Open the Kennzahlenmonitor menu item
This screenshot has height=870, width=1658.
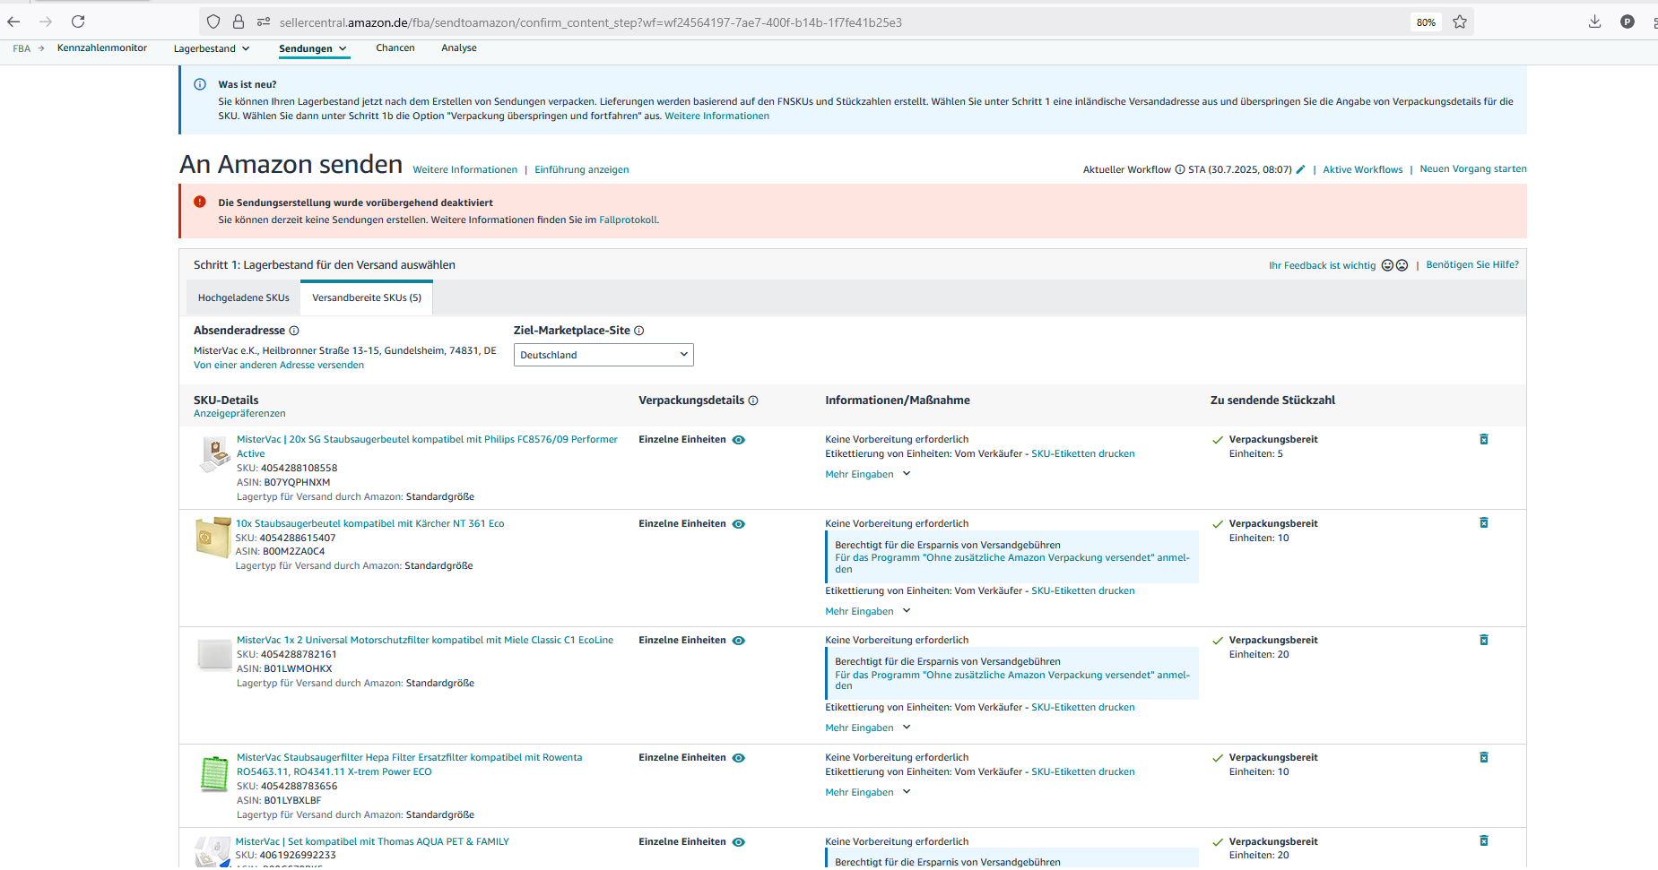[102, 48]
